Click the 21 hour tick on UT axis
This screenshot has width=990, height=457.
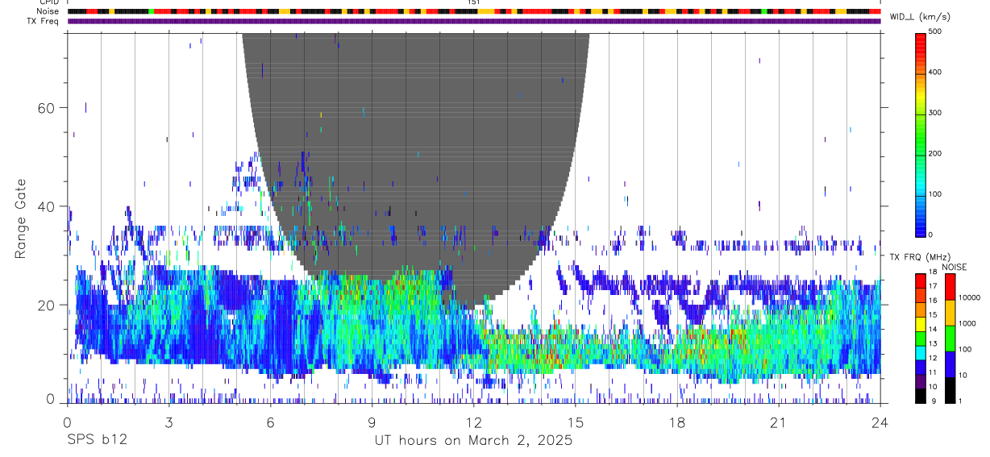(778, 422)
